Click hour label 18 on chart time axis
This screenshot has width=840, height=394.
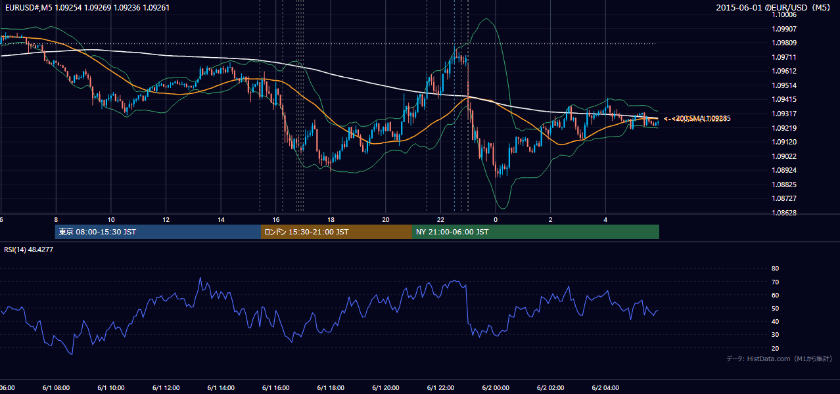click(331, 219)
